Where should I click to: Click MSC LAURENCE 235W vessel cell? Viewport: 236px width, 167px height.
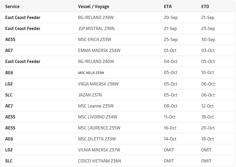coord(99,128)
